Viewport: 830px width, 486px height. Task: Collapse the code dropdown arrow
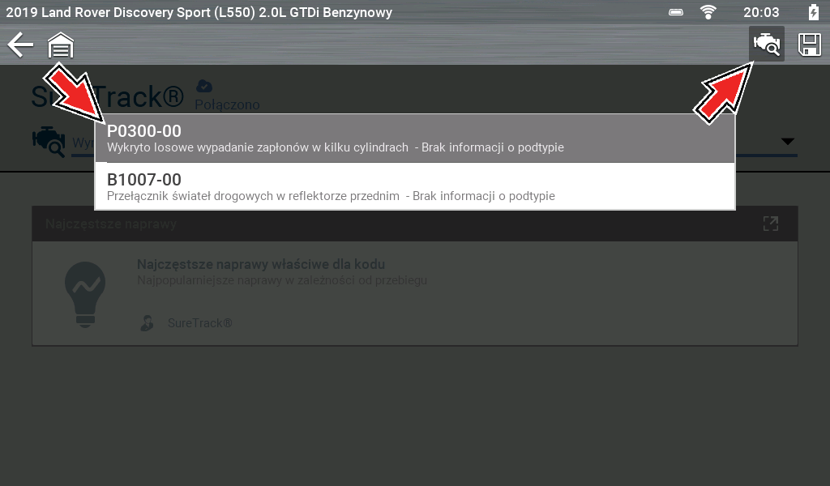tap(788, 141)
